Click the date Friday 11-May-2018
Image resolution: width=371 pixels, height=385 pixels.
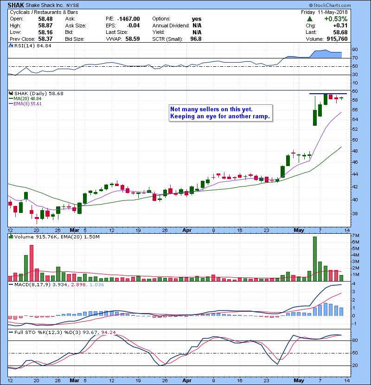[x=324, y=12]
